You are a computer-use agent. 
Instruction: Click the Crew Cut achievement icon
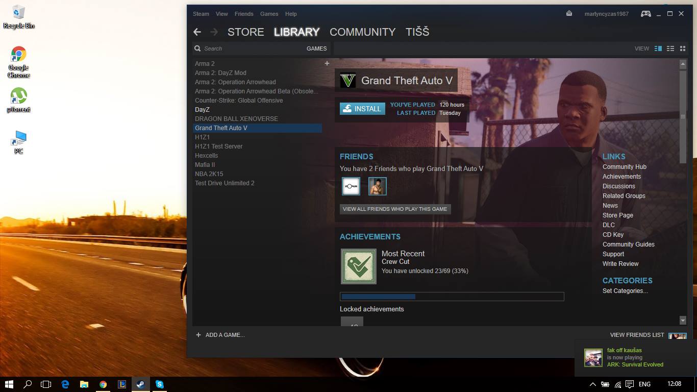click(359, 266)
